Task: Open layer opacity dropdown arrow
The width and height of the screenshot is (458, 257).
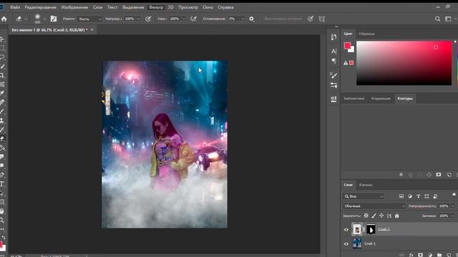Action: click(x=453, y=206)
